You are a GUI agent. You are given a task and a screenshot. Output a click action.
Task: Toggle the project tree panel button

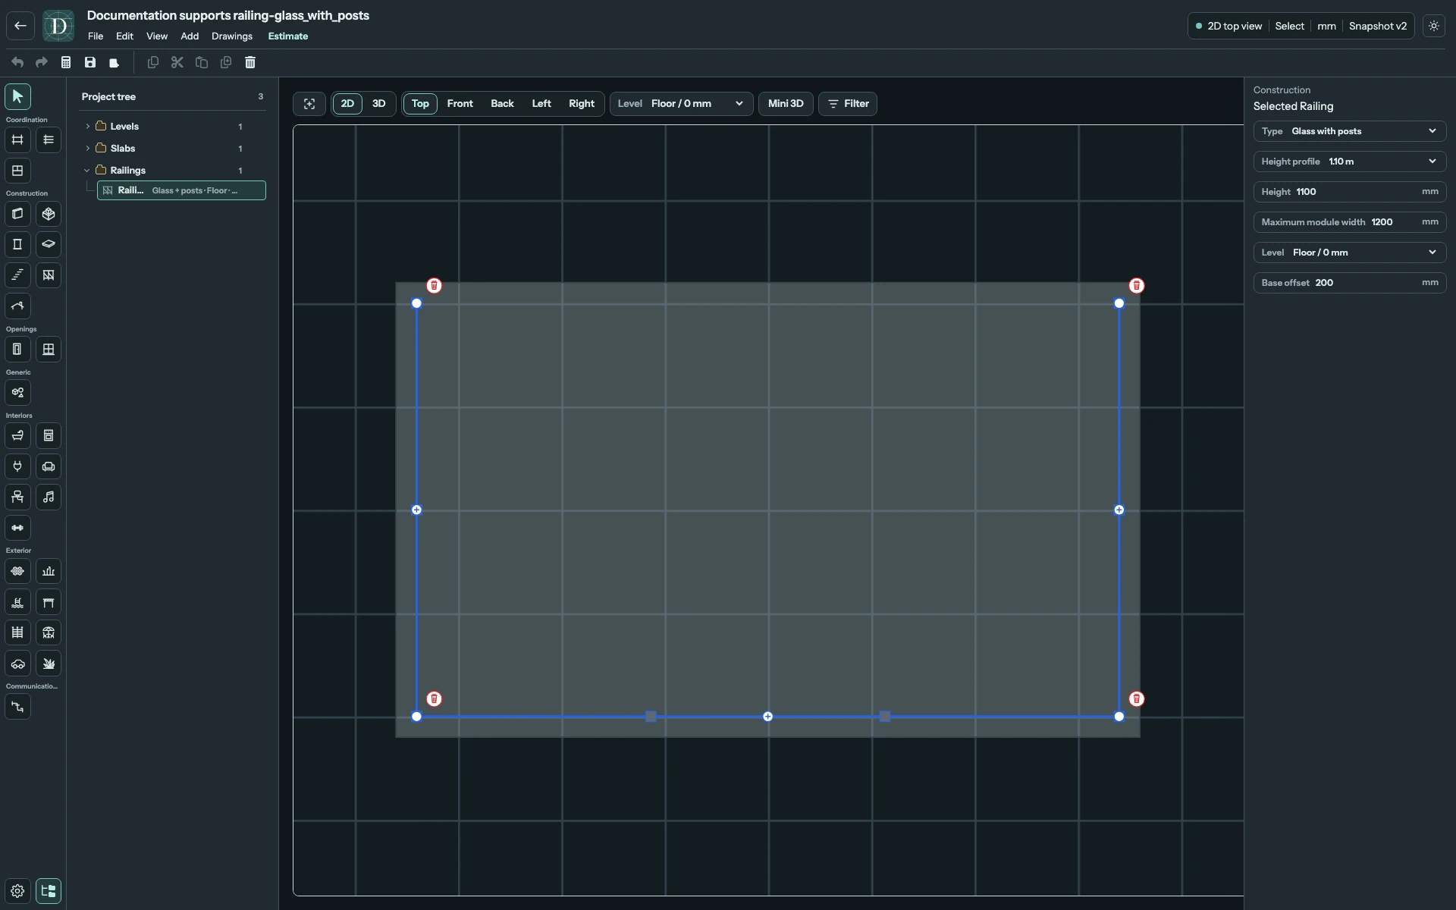(49, 891)
